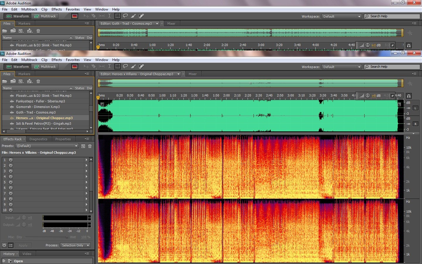This screenshot has height=264, width=422.
Task: Click trash icon in front Files panel
Action: (x=38, y=81)
